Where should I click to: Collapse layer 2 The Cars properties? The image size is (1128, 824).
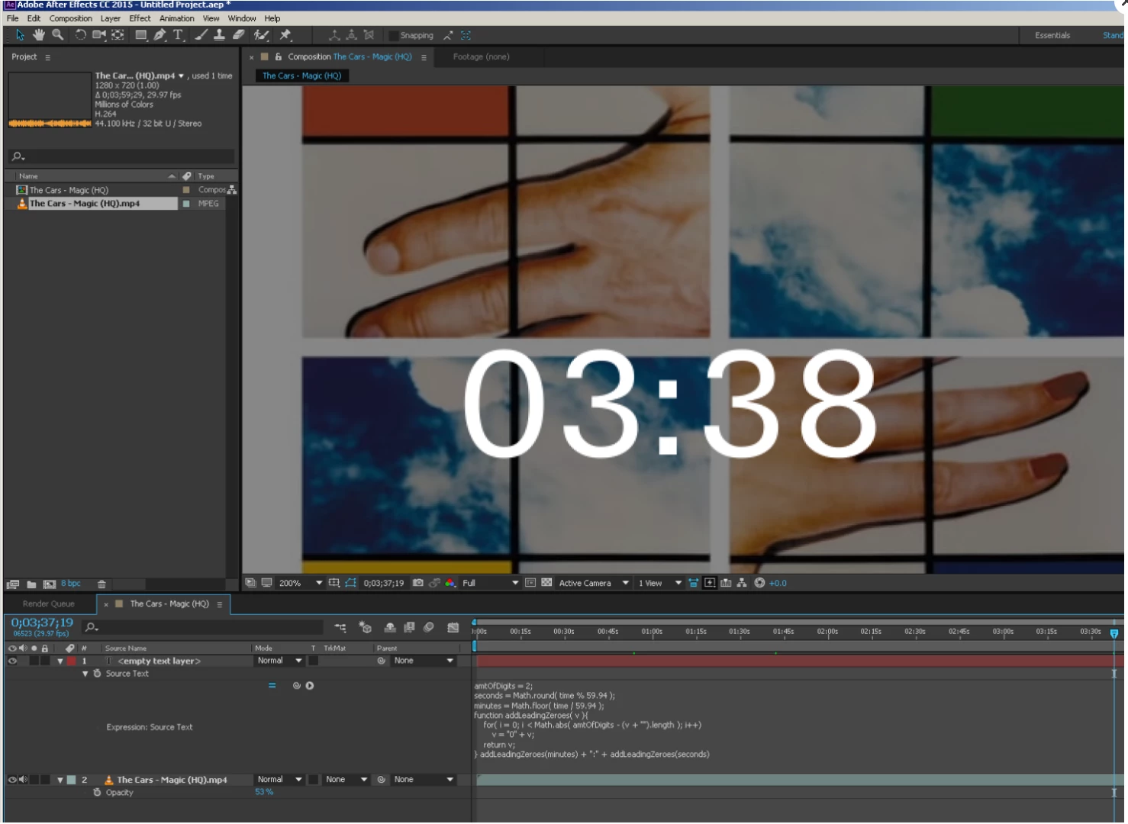coord(60,780)
